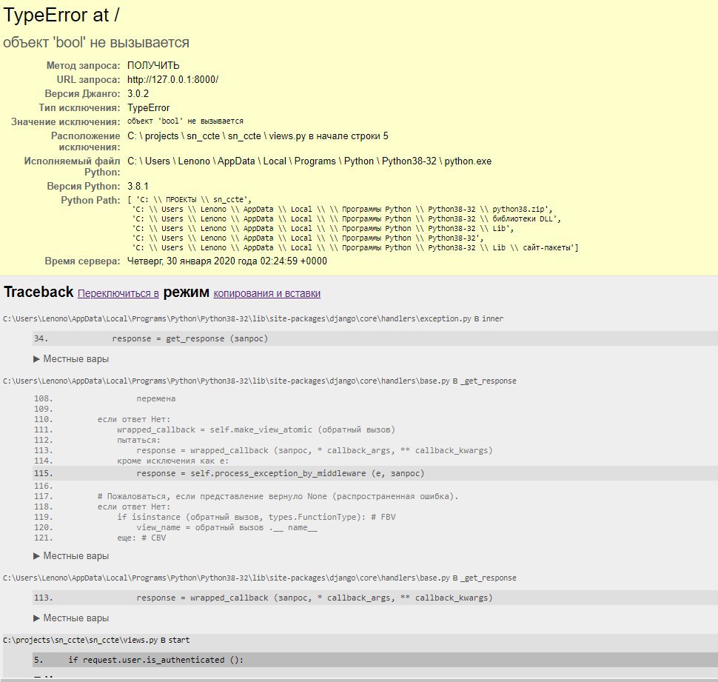
Task: Click the label "Метод запроса:"
Action: tap(84, 66)
